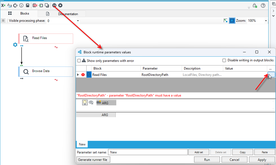Click the Apply button
276x165 pixels.
click(262, 160)
